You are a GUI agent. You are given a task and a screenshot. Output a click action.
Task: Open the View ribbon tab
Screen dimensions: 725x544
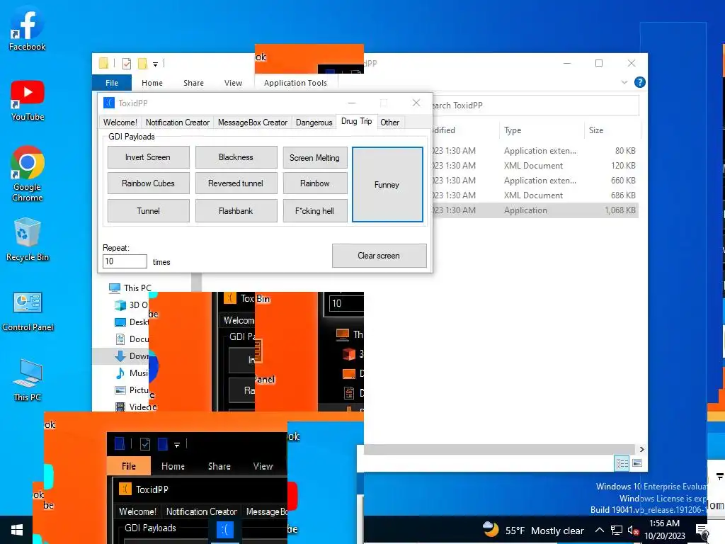click(233, 83)
